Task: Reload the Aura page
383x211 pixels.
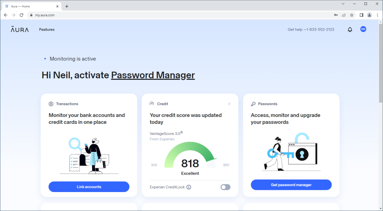Action: coord(22,15)
